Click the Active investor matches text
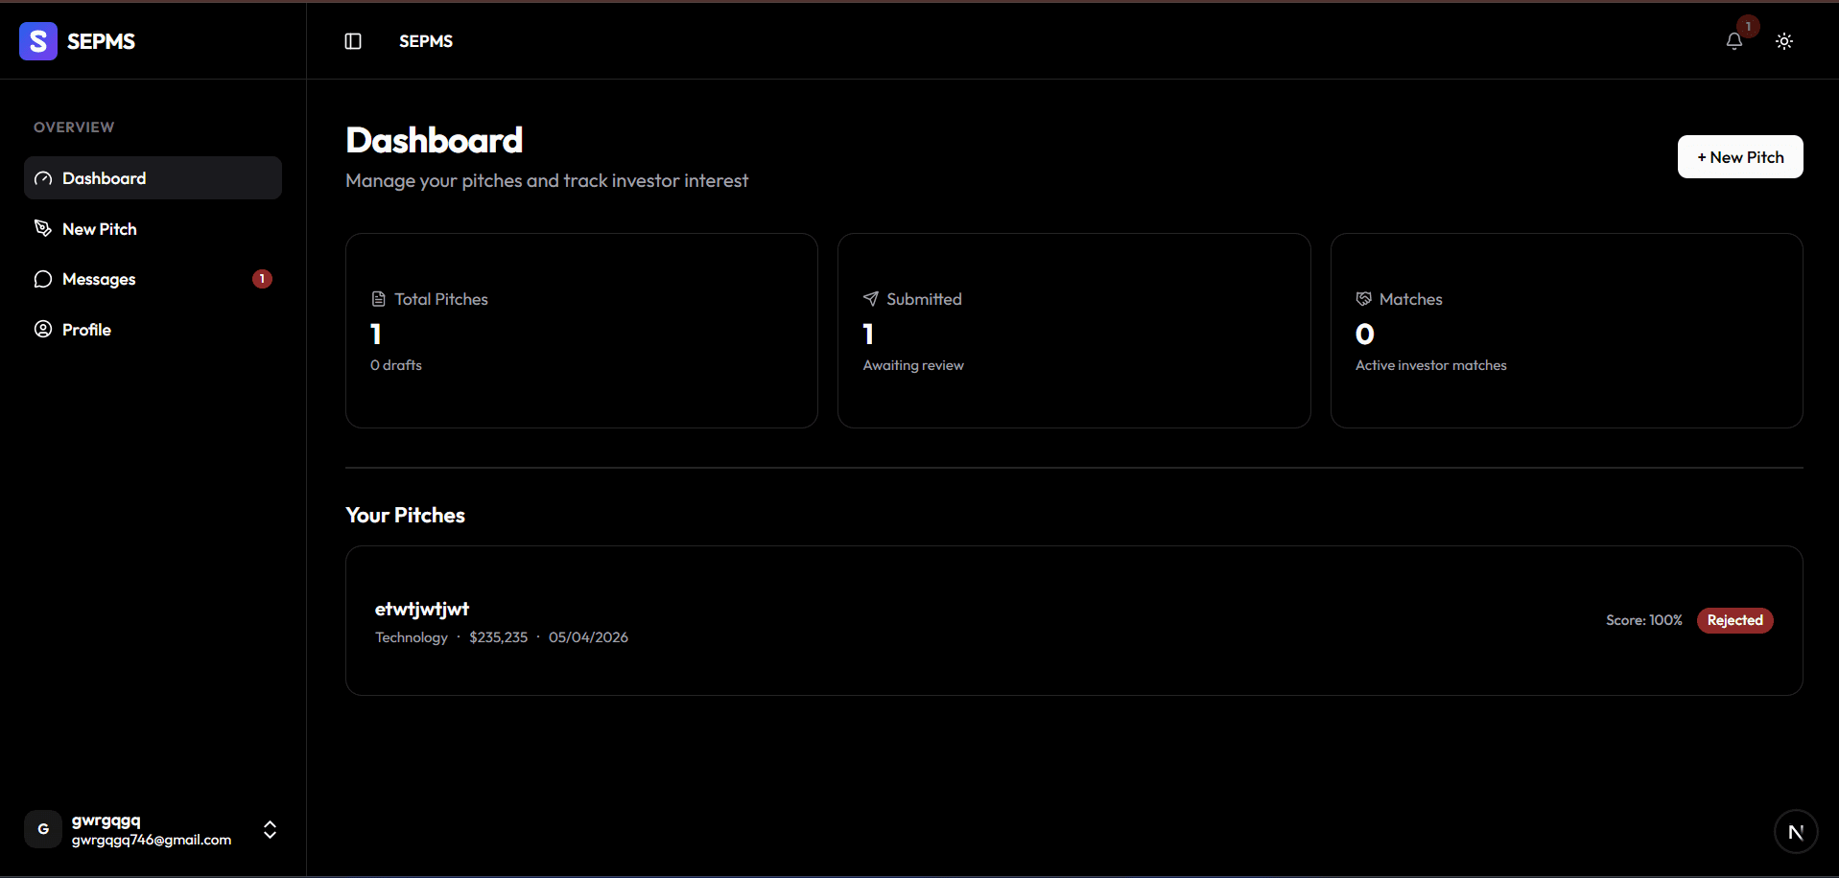 1431,365
